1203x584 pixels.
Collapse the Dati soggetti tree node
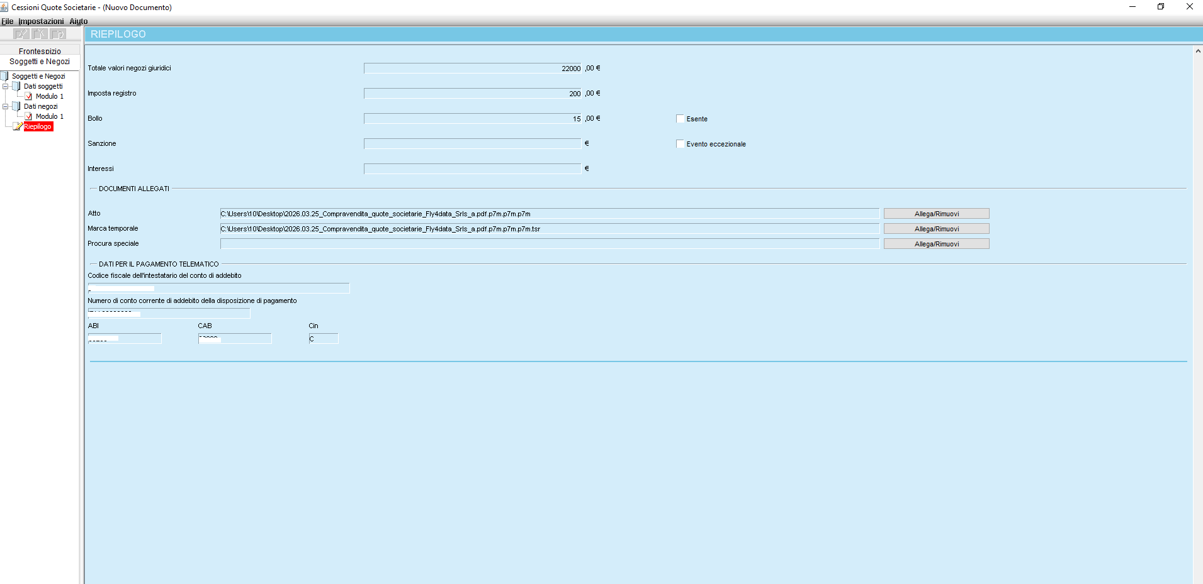tap(6, 86)
